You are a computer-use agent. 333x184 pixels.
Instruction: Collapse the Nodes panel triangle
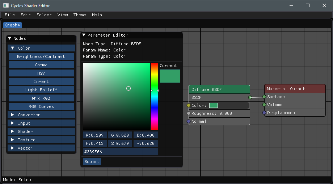9,38
